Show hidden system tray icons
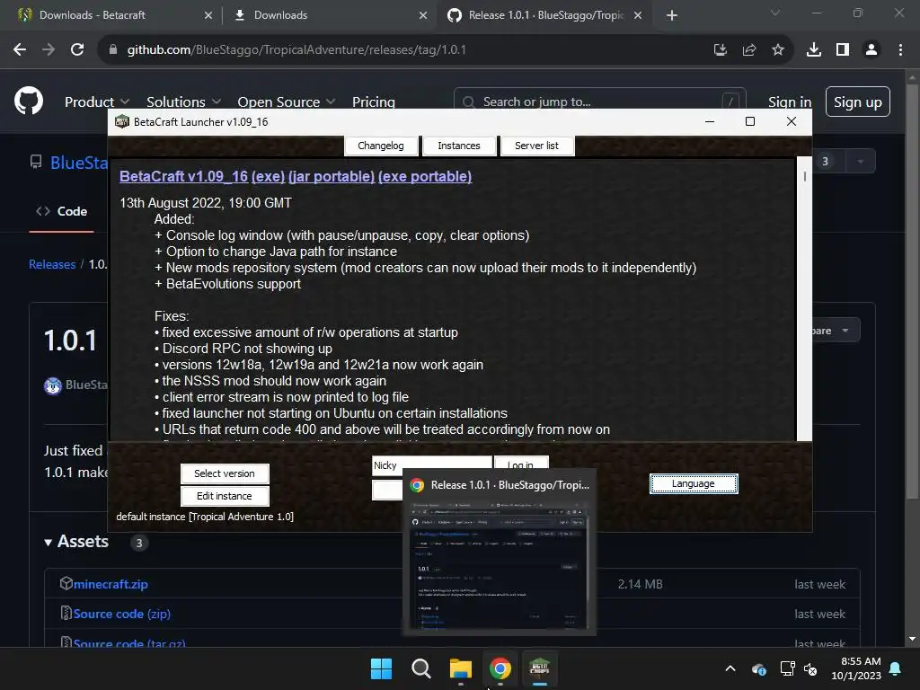This screenshot has width=920, height=690. (730, 668)
